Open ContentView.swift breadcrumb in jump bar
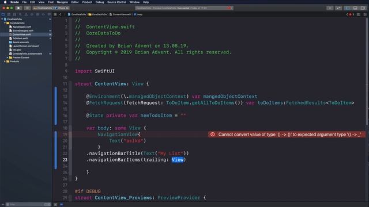369x207 pixels. pos(121,14)
